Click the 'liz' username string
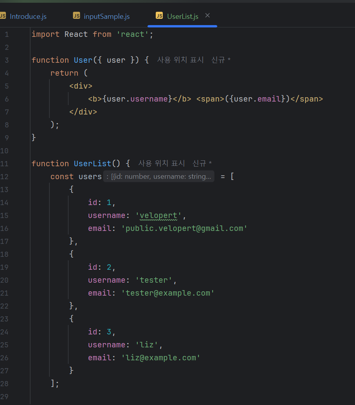The width and height of the screenshot is (355, 405). (147, 345)
